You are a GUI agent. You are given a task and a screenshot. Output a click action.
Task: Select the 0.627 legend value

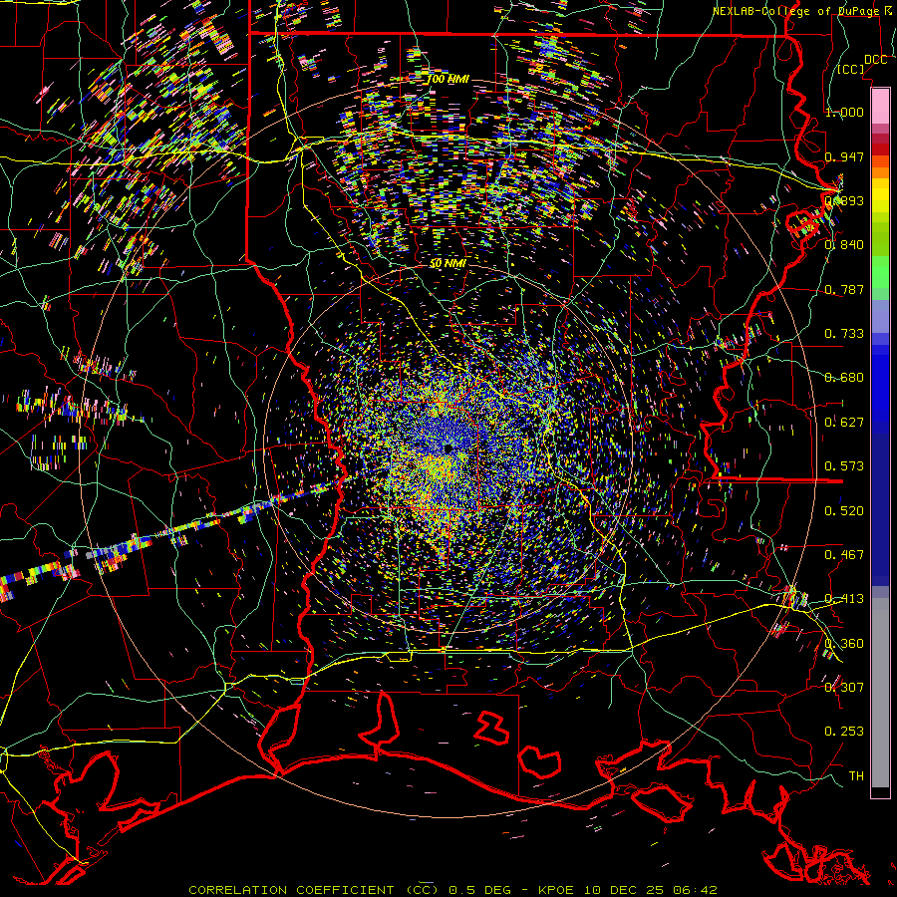[844, 423]
